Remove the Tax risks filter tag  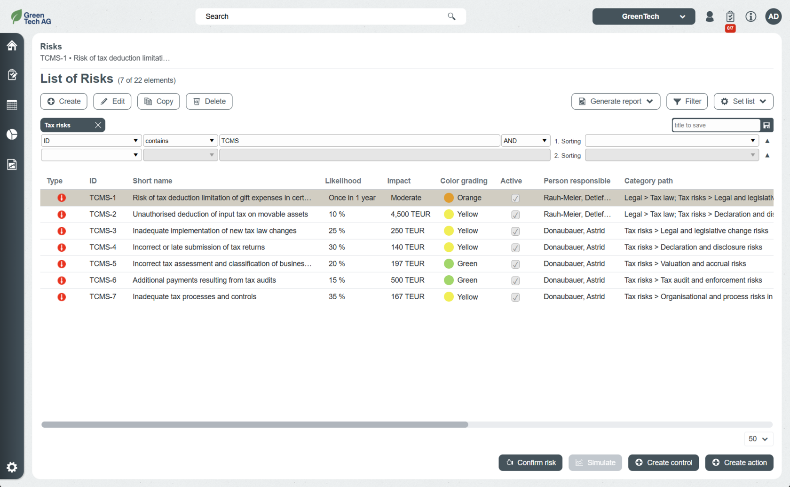tap(98, 125)
